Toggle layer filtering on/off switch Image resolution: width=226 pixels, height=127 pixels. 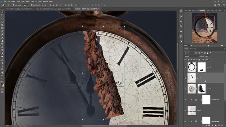tap(210, 53)
